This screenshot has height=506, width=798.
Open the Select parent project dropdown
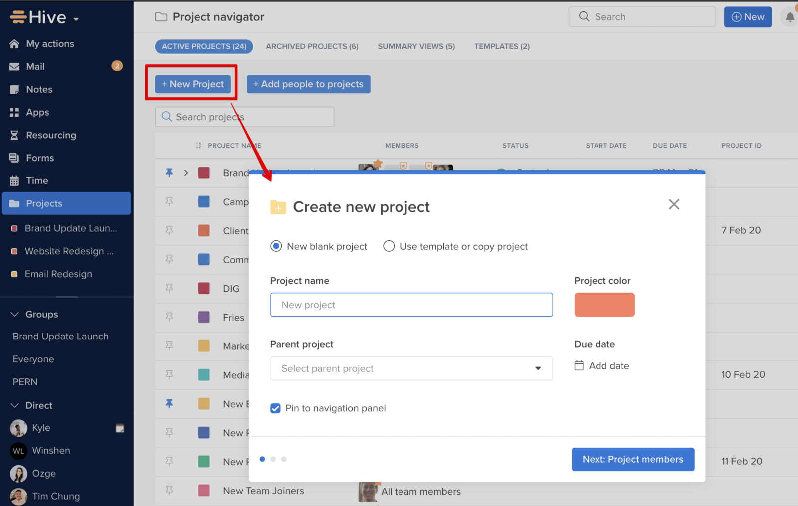(x=411, y=368)
